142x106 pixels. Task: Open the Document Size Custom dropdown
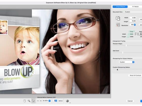(x=133, y=12)
